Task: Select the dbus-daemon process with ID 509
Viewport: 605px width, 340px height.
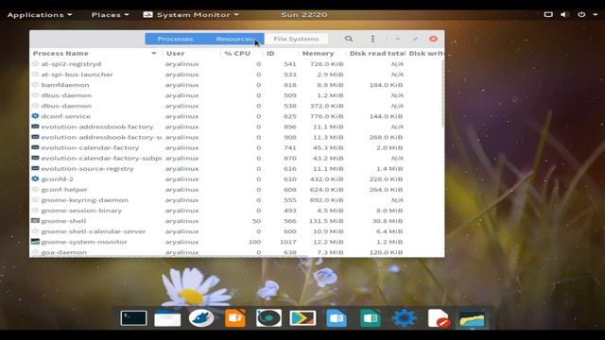Action: click(x=236, y=95)
